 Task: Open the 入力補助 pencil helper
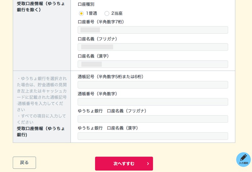[x=243, y=159]
